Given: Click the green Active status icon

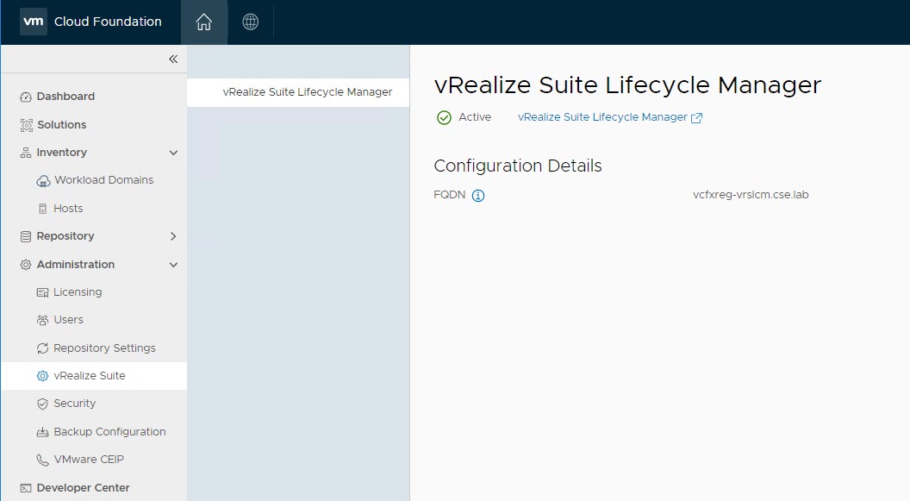Looking at the screenshot, I should [444, 117].
